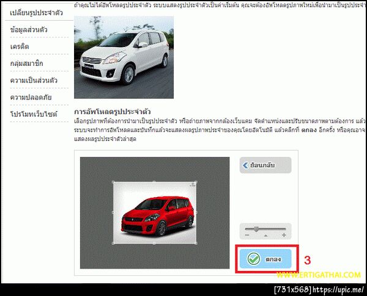The width and height of the screenshot is (367, 296).
Task: Click the right-middle crop edge handle
Action: pyautogui.click(x=196, y=212)
